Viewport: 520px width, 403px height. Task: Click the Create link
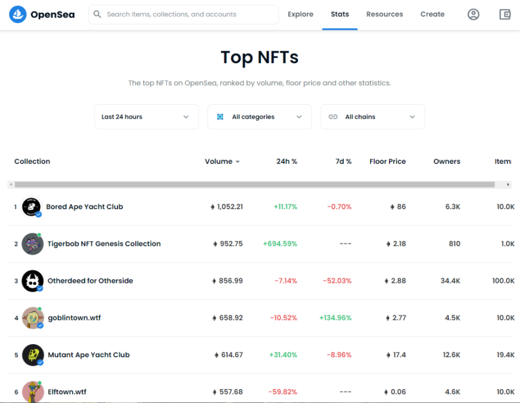432,15
